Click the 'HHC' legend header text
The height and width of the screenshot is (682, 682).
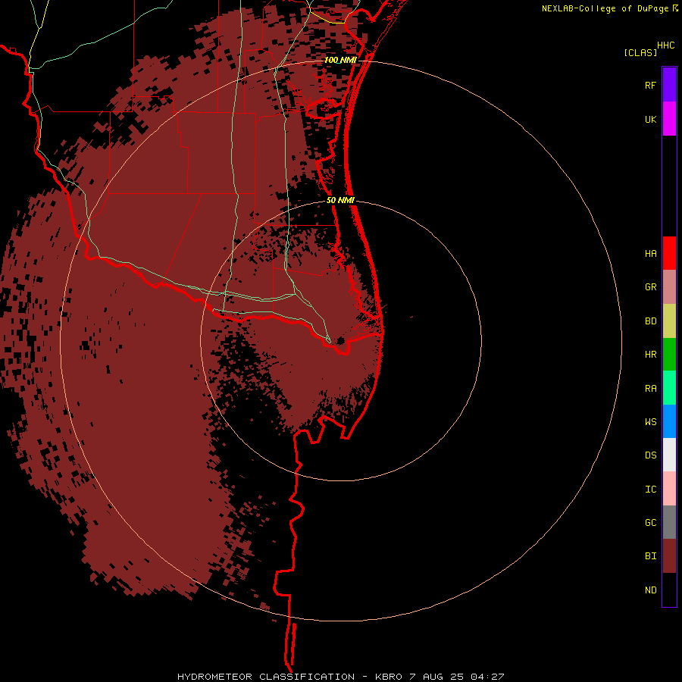point(665,45)
